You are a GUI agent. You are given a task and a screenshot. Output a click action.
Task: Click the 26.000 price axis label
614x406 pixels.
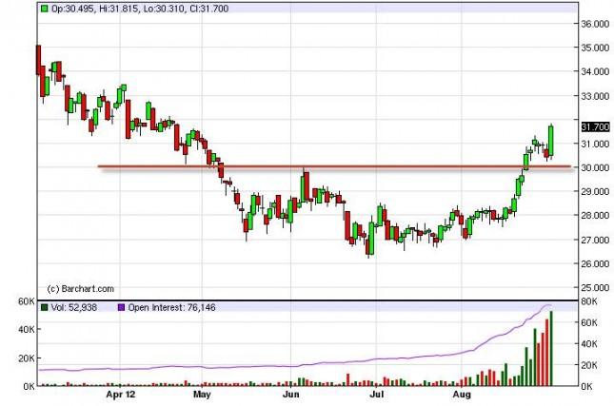coord(595,263)
